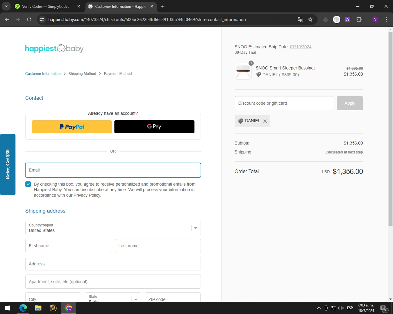393x314 pixels.
Task: Open the volume control in system tray
Action: (341, 308)
